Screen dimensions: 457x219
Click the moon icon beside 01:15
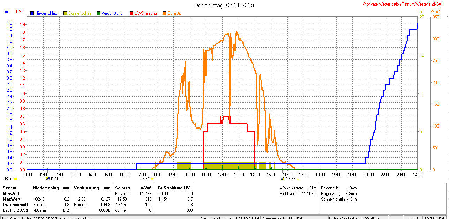coord(47,179)
